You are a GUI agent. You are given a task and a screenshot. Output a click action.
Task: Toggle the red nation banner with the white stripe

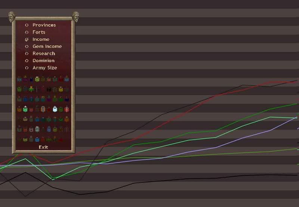67,109
